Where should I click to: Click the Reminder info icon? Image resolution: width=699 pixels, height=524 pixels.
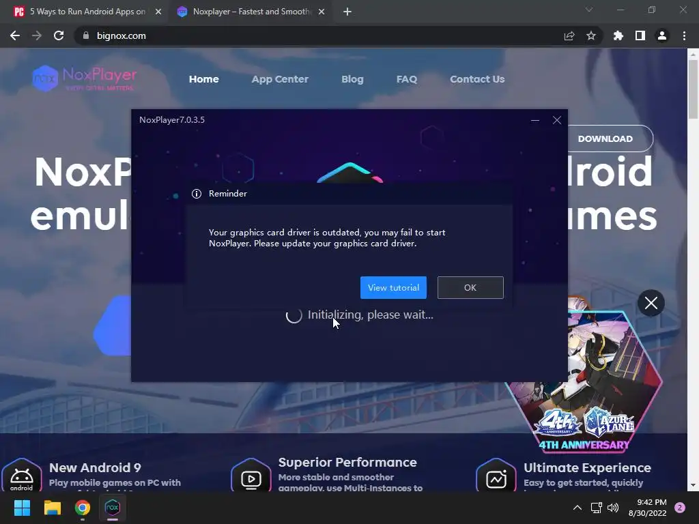point(197,194)
